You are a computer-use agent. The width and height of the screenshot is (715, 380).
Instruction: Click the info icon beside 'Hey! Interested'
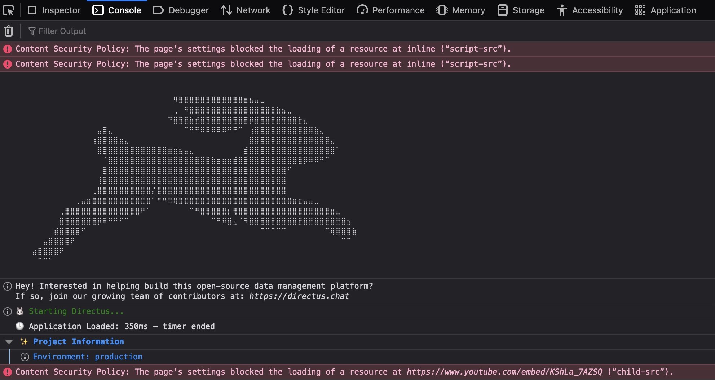point(8,286)
